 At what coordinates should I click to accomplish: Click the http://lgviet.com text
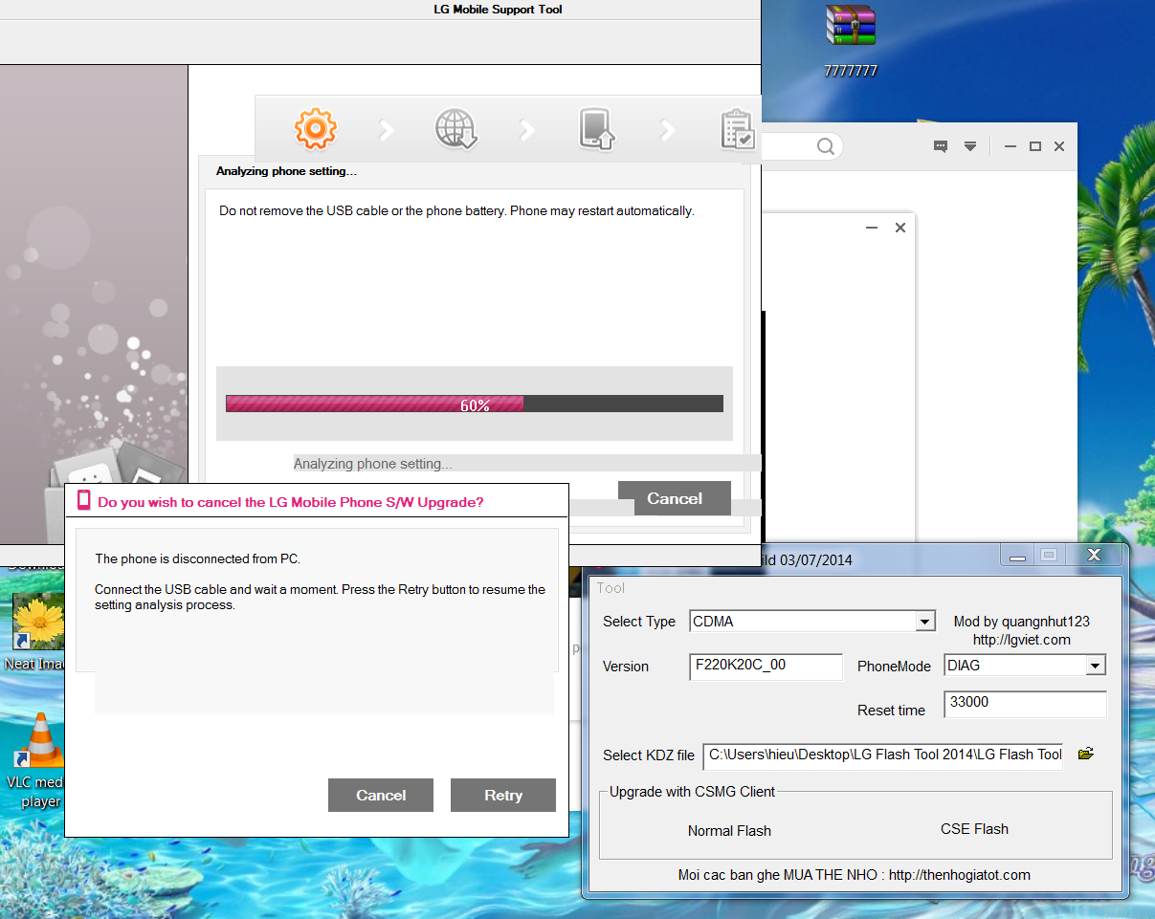[1021, 639]
